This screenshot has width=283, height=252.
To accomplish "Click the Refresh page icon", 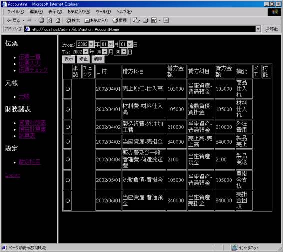I will click(x=49, y=20).
